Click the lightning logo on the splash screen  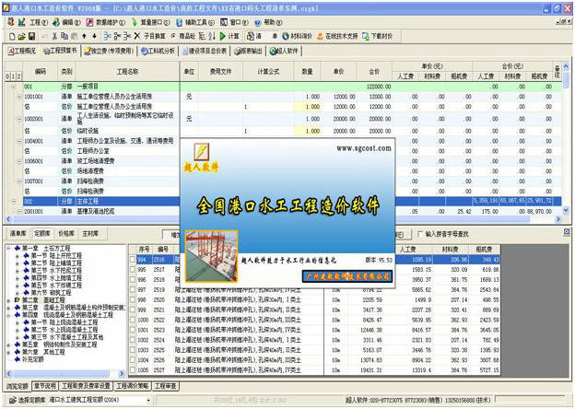click(201, 152)
